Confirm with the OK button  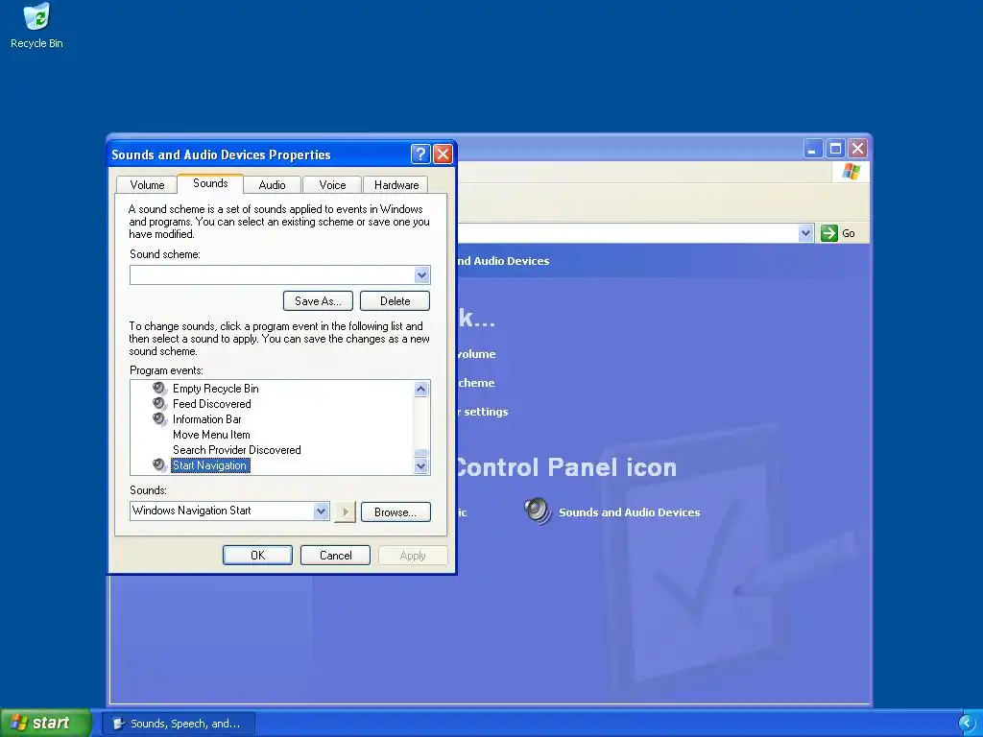click(257, 556)
